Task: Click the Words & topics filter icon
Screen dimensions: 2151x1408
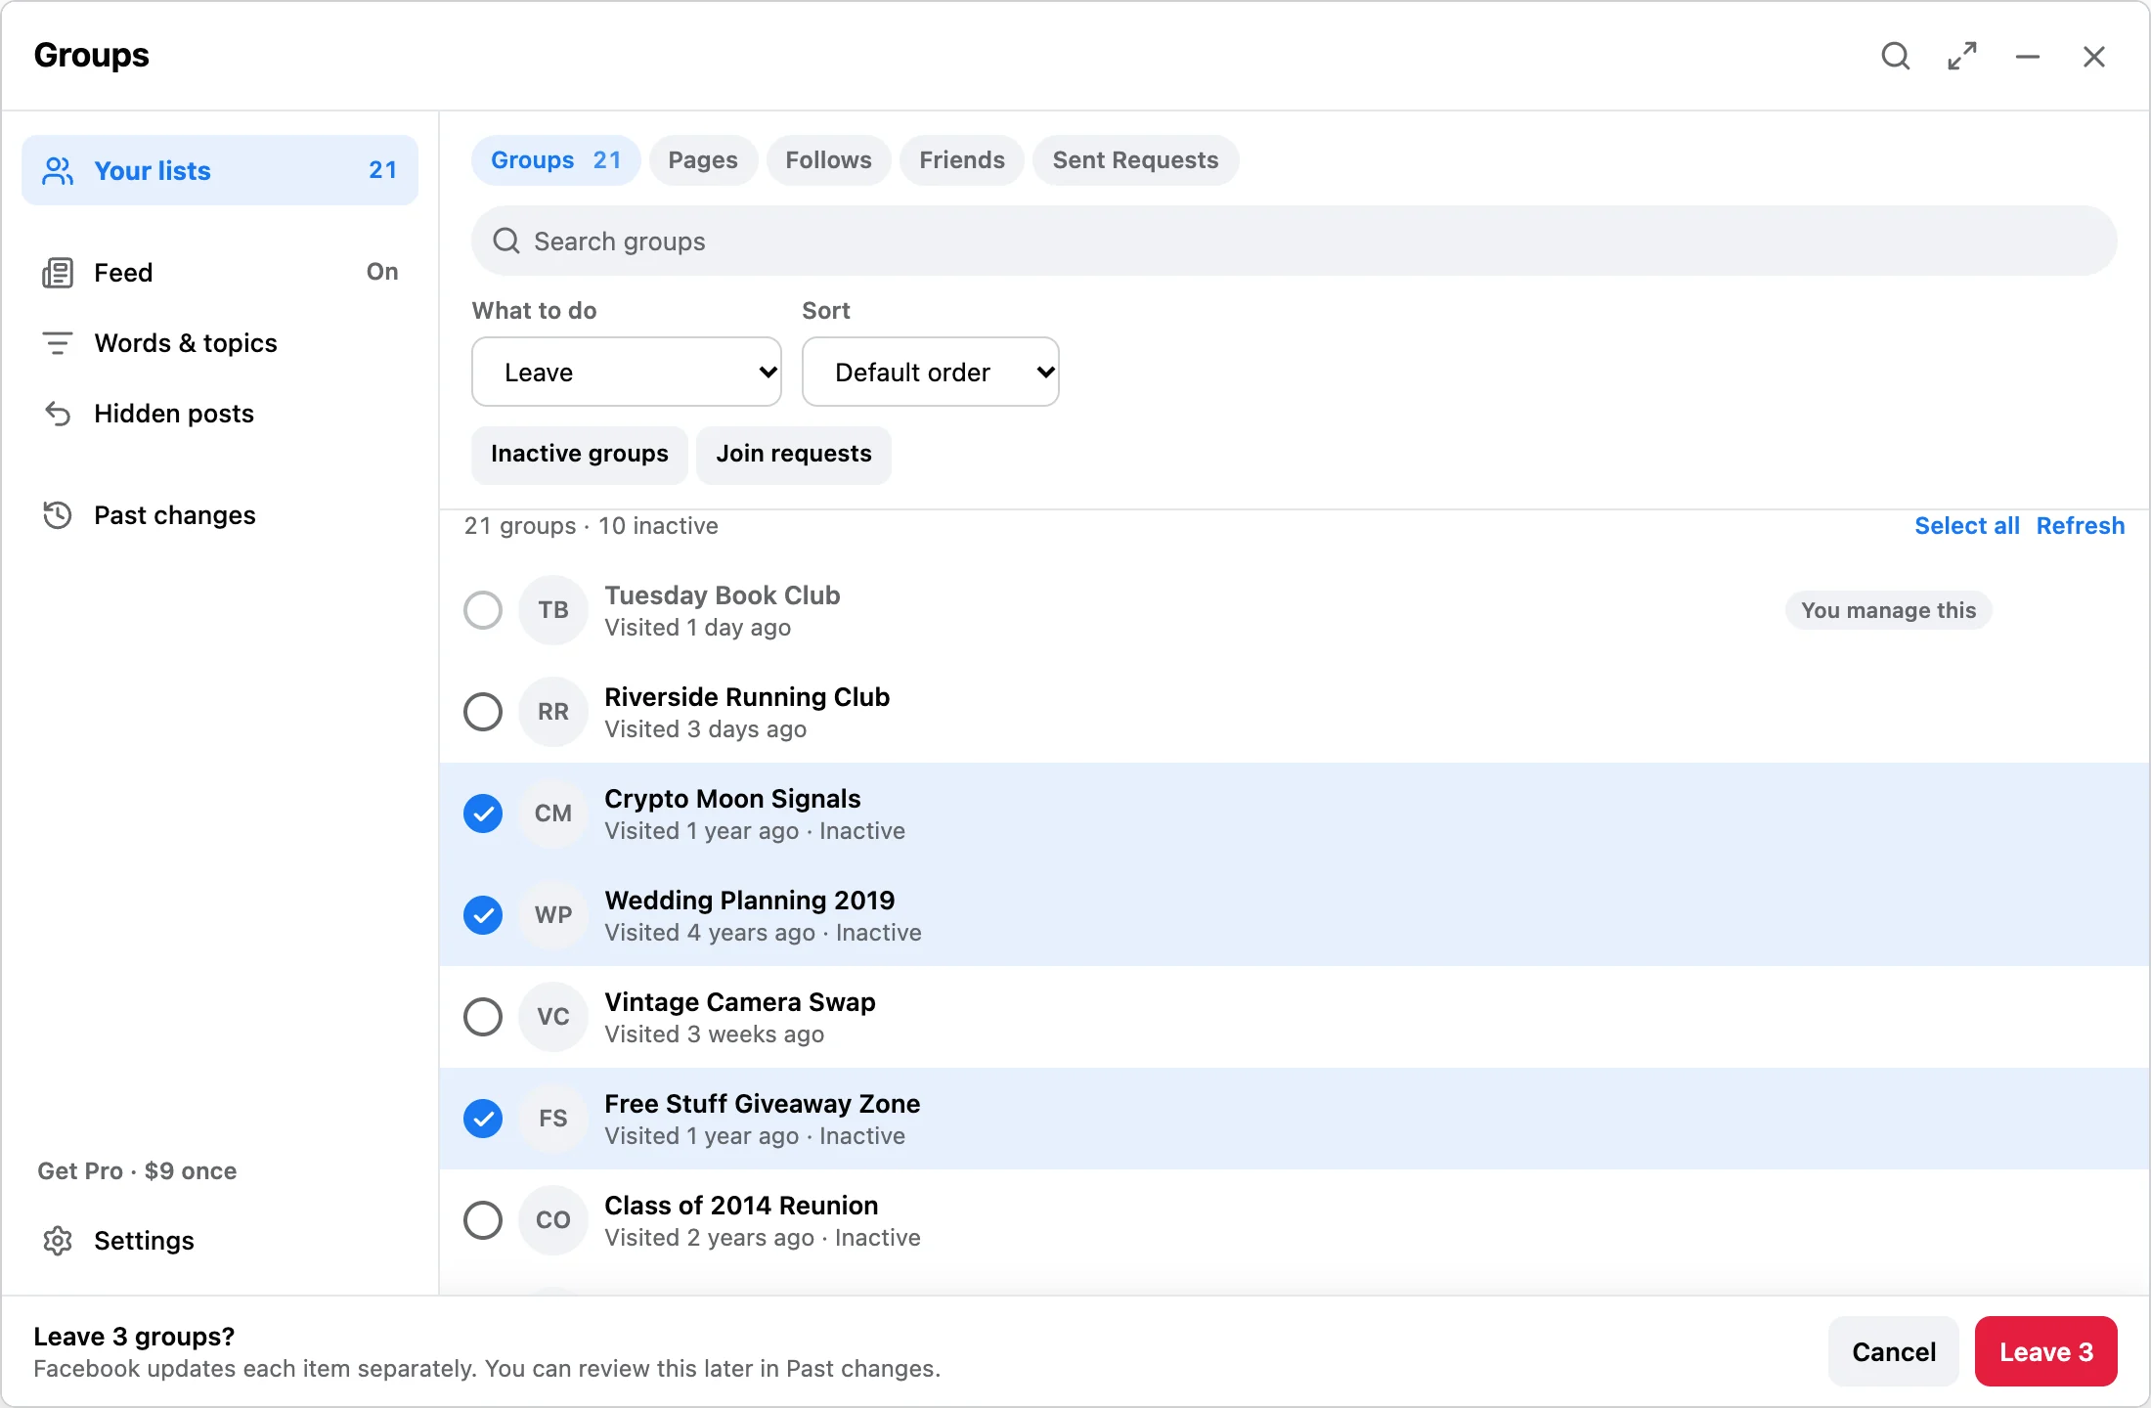Action: 58,343
